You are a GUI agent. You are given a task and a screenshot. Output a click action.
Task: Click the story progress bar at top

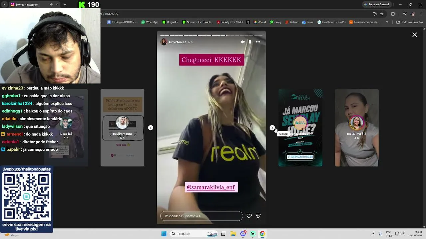(211, 35)
